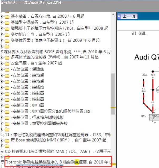Click the tree scrollbar up arrow

click(113, 15)
